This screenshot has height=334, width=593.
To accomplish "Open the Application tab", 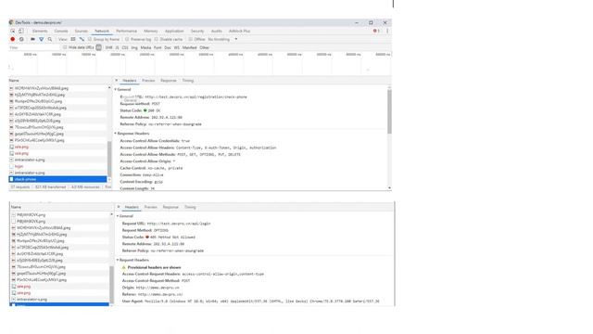I will [174, 31].
